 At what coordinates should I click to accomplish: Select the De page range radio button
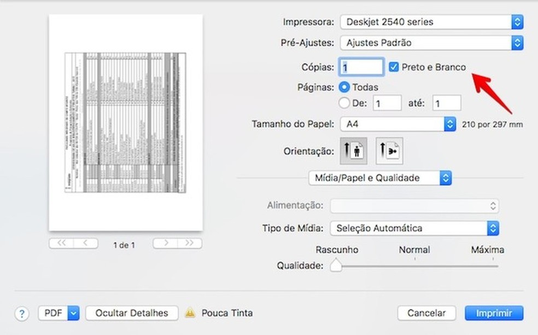click(344, 102)
